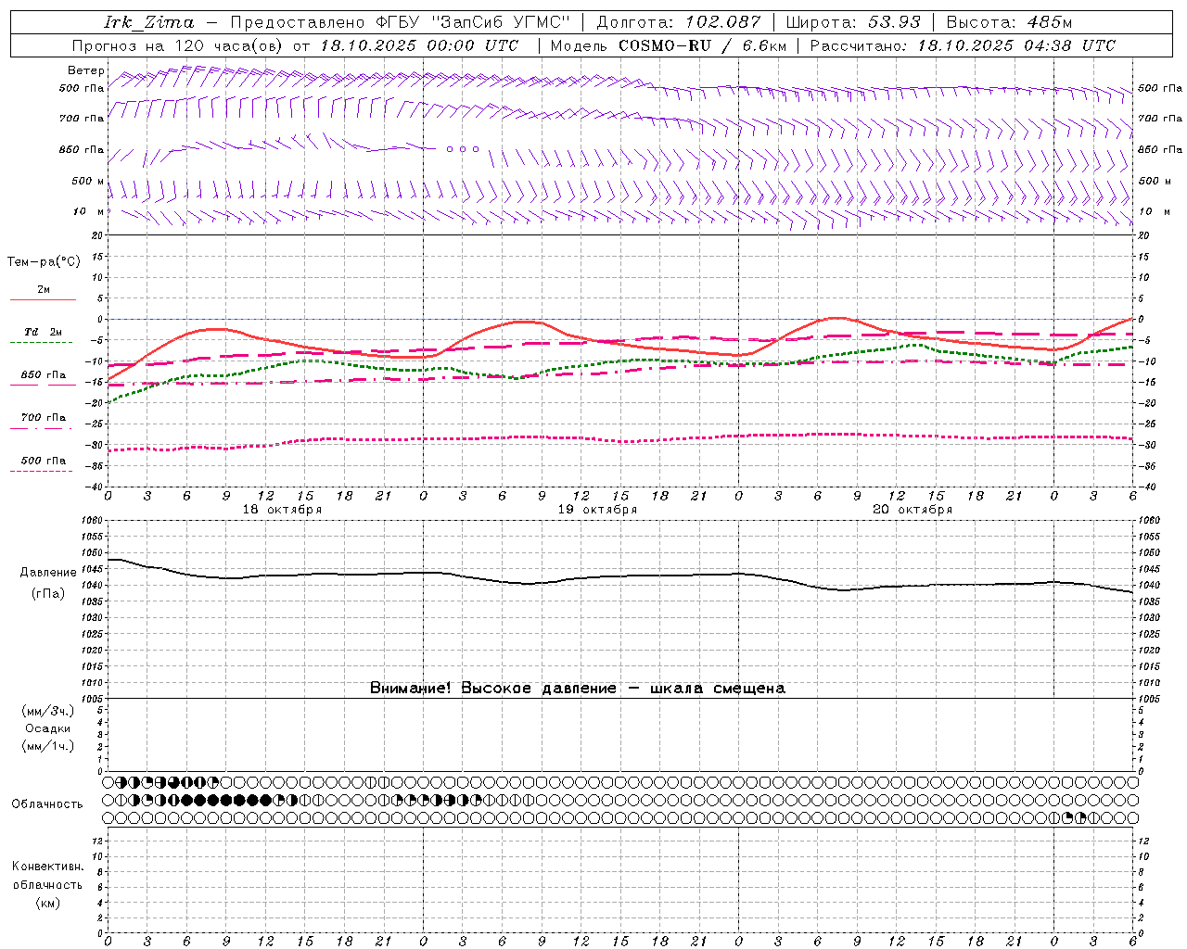The image size is (1187, 949).
Task: Click the latitude value Широта: 53.93
Action: pos(853,22)
